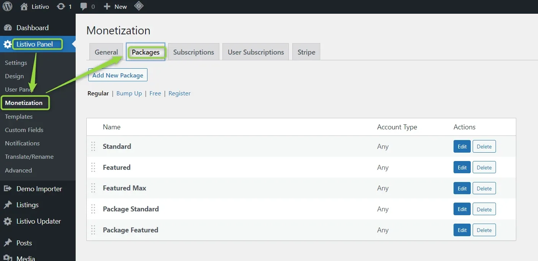Go to Design submenu item
538x261 pixels.
[15, 76]
